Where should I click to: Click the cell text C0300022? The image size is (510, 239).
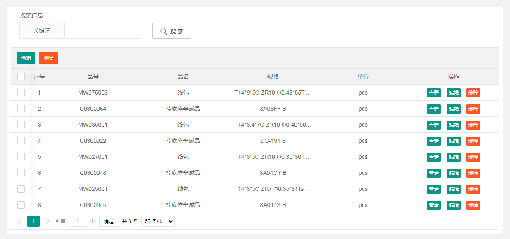coord(93,141)
